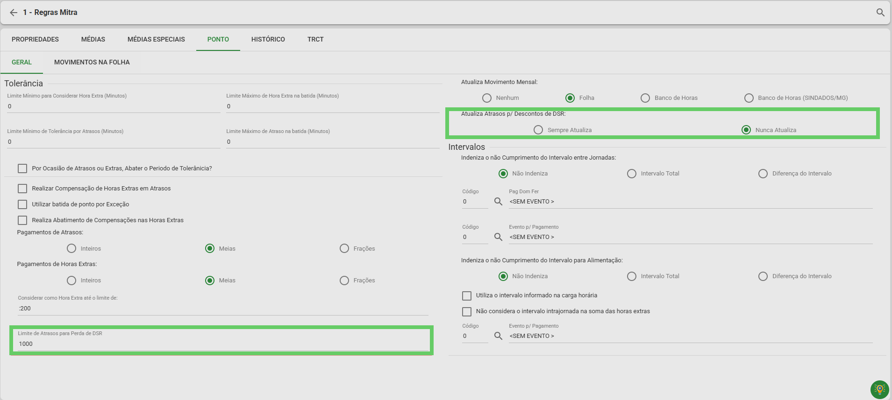Viewport: 892px width, 400px height.
Task: Select Inteiros for Pagamentos de Atrasos
Action: point(71,248)
